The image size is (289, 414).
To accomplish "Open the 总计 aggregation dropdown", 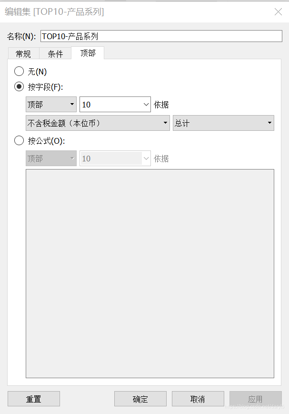I will [x=223, y=123].
